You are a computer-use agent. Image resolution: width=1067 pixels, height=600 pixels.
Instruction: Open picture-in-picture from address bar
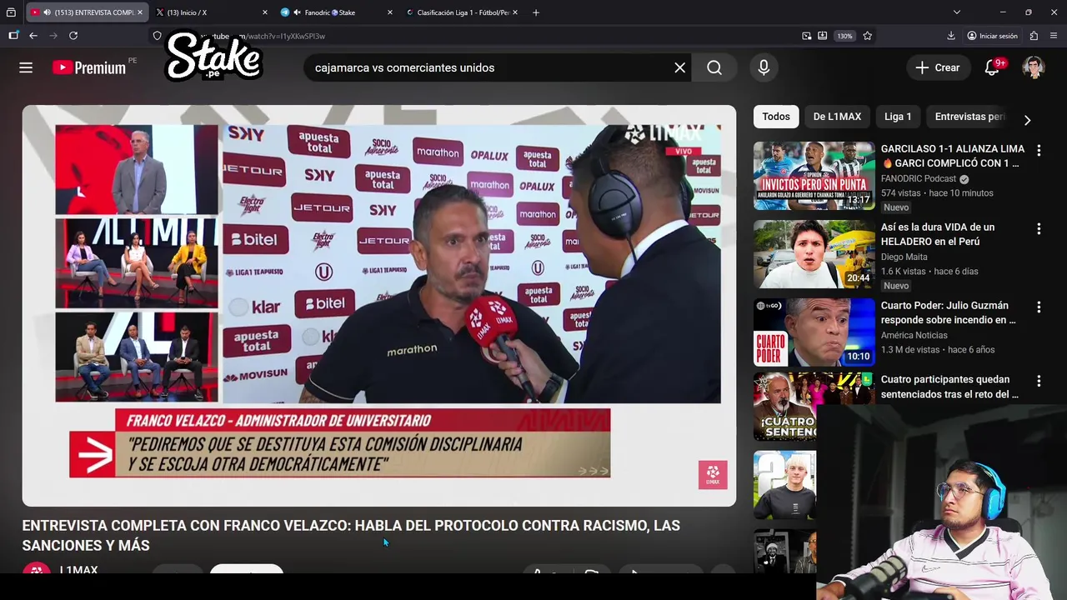[806, 36]
